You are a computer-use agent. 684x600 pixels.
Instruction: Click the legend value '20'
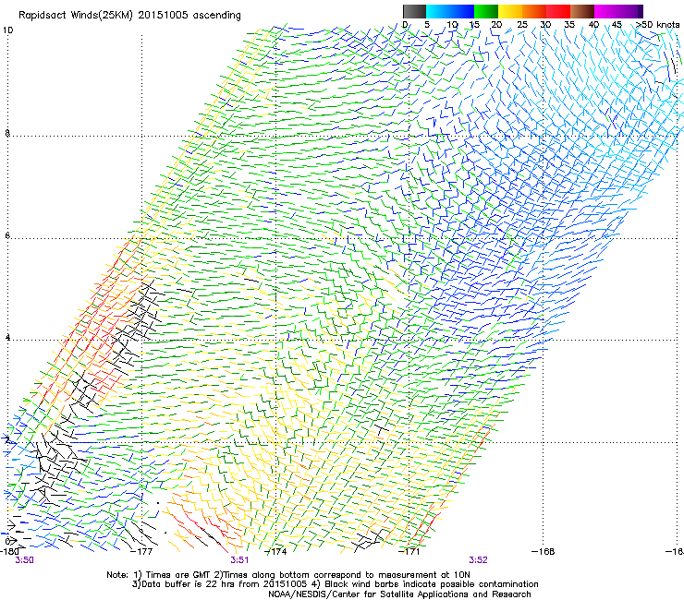(x=496, y=25)
